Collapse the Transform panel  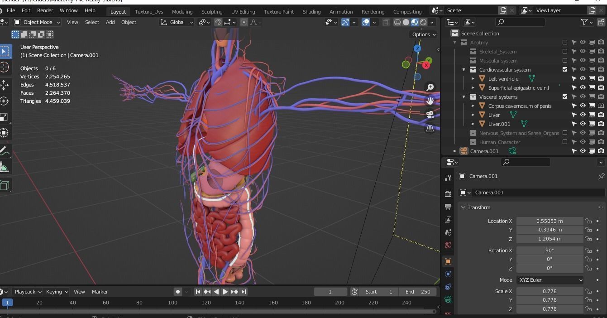[463, 207]
